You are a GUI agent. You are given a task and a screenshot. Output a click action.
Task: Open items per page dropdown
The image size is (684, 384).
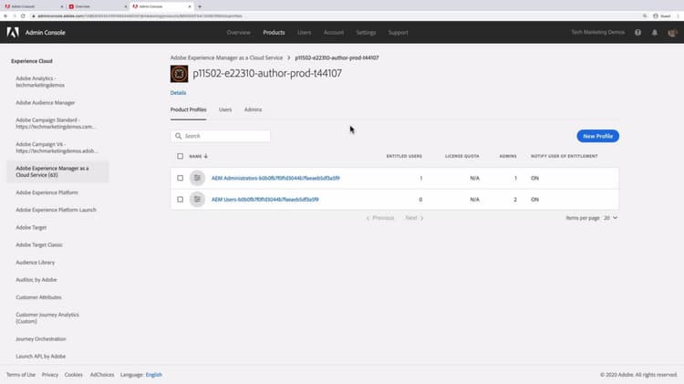(611, 218)
